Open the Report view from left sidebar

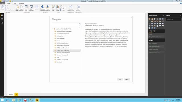(x=2, y=15)
